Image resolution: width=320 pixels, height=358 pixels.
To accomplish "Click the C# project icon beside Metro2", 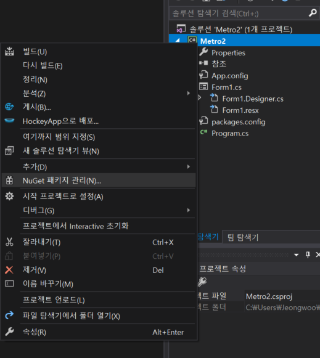I will [x=192, y=41].
